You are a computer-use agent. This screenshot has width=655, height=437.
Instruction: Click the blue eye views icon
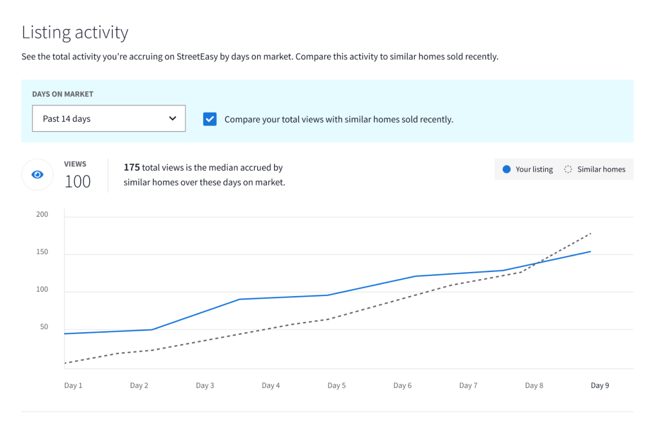point(37,174)
